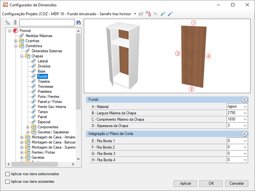
Task: Enable Aplicar nos itens selecionados checkbox
Action: [x=8, y=174]
